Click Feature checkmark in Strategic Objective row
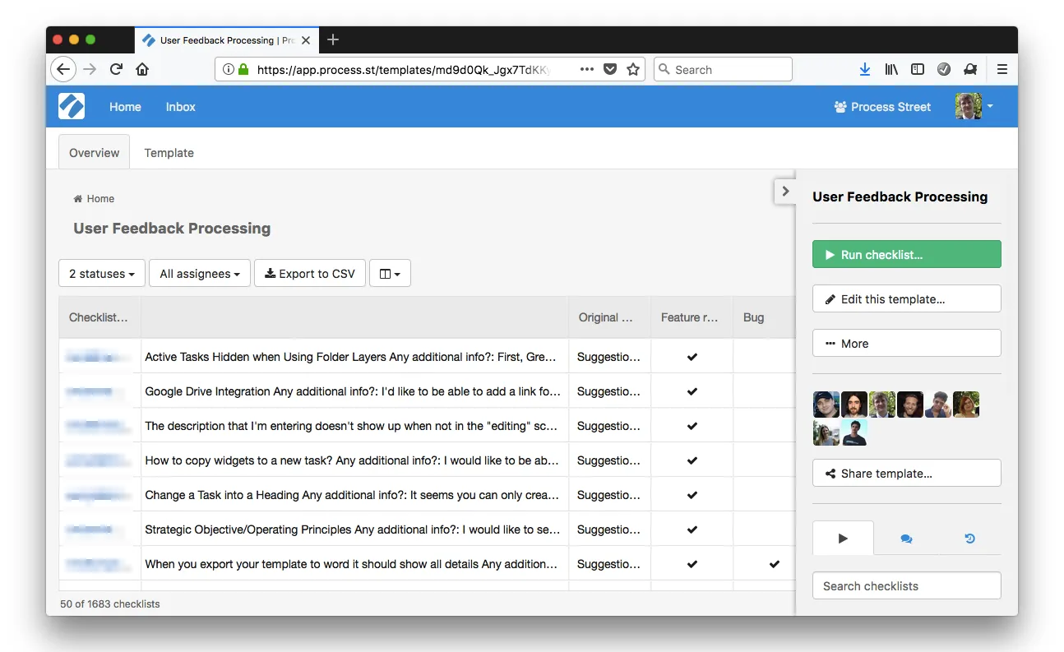 click(692, 529)
